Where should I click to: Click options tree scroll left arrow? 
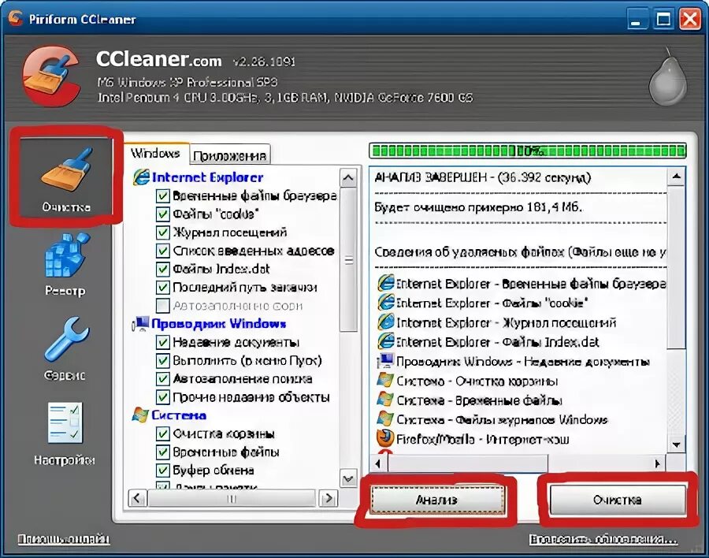pos(137,498)
